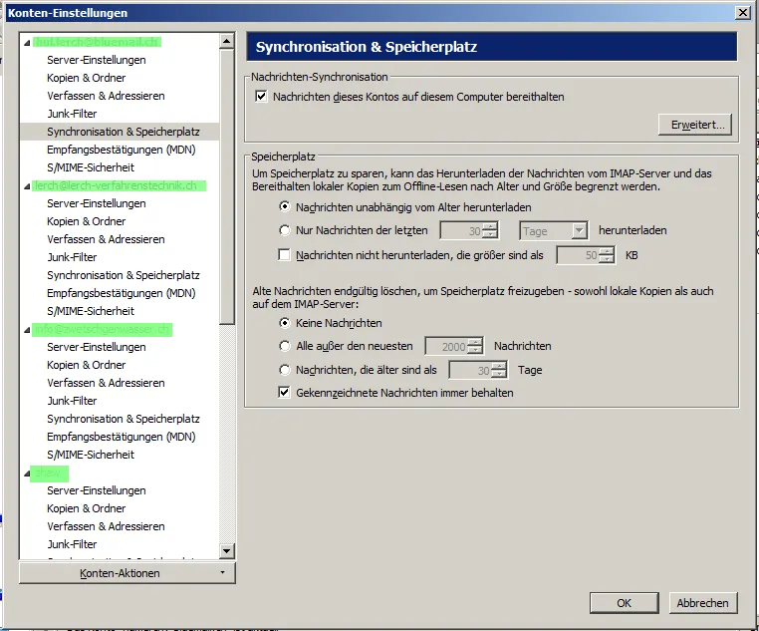Uncheck Gekennzeichnete Nachrichten immer behalten
The image size is (759, 631).
[284, 392]
